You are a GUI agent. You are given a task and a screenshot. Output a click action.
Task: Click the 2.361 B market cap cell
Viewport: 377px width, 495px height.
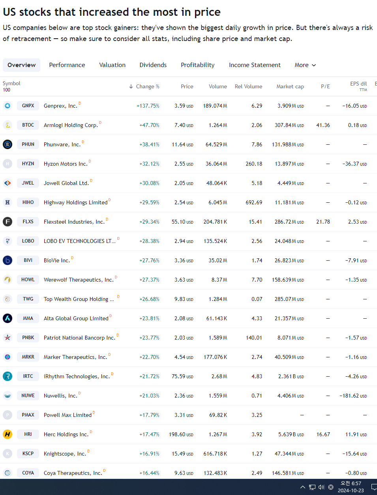pyautogui.click(x=291, y=376)
